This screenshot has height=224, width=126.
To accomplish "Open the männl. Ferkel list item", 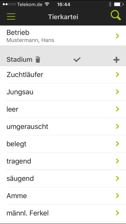I will point(63,213).
